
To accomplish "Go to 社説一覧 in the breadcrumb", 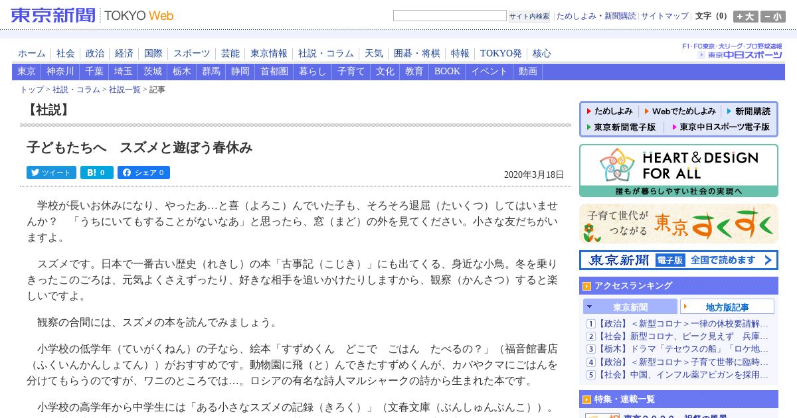I will click(125, 90).
